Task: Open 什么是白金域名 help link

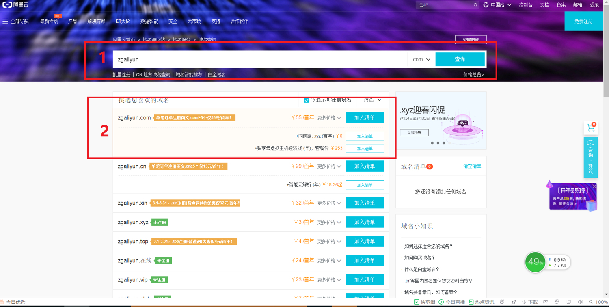Action: 422,269
